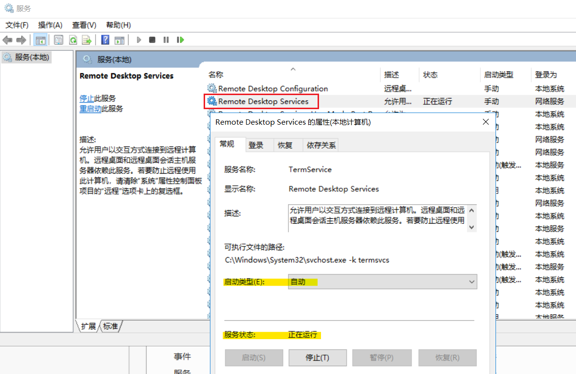Switch to the 登录 tab
The height and width of the screenshot is (374, 576).
tap(256, 145)
